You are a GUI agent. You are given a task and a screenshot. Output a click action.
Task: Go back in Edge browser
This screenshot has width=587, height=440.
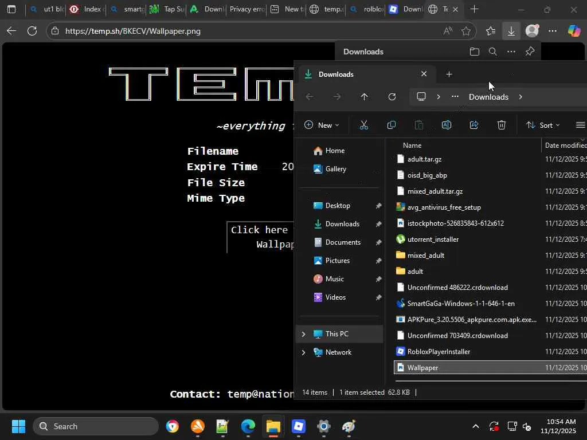click(11, 31)
